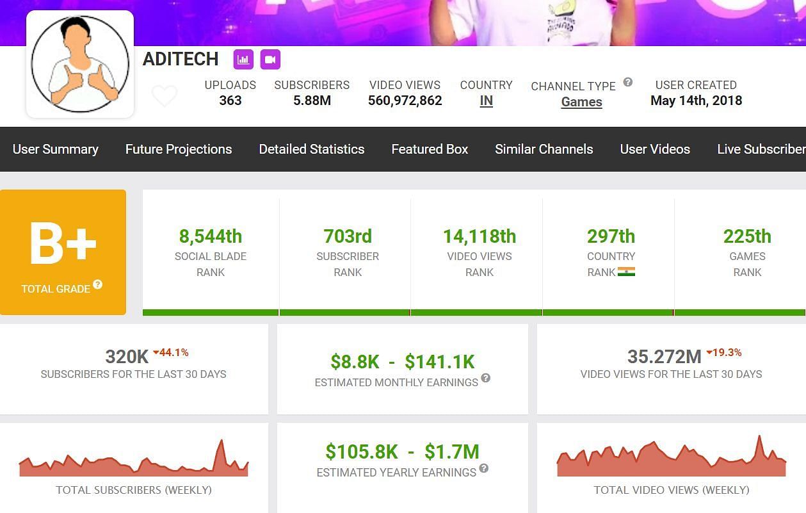Switch to Detailed Statistics tab
The image size is (806, 513).
(x=312, y=149)
